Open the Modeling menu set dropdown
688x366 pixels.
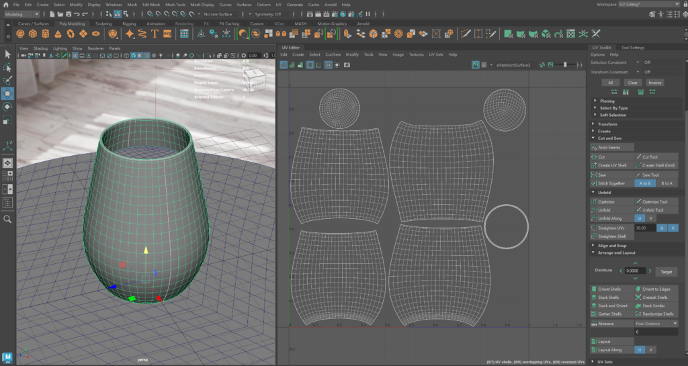(x=21, y=14)
